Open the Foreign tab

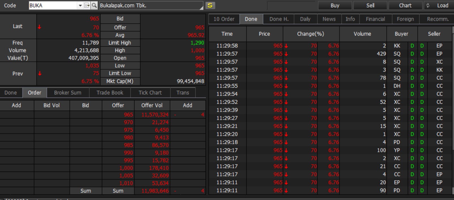(x=405, y=19)
